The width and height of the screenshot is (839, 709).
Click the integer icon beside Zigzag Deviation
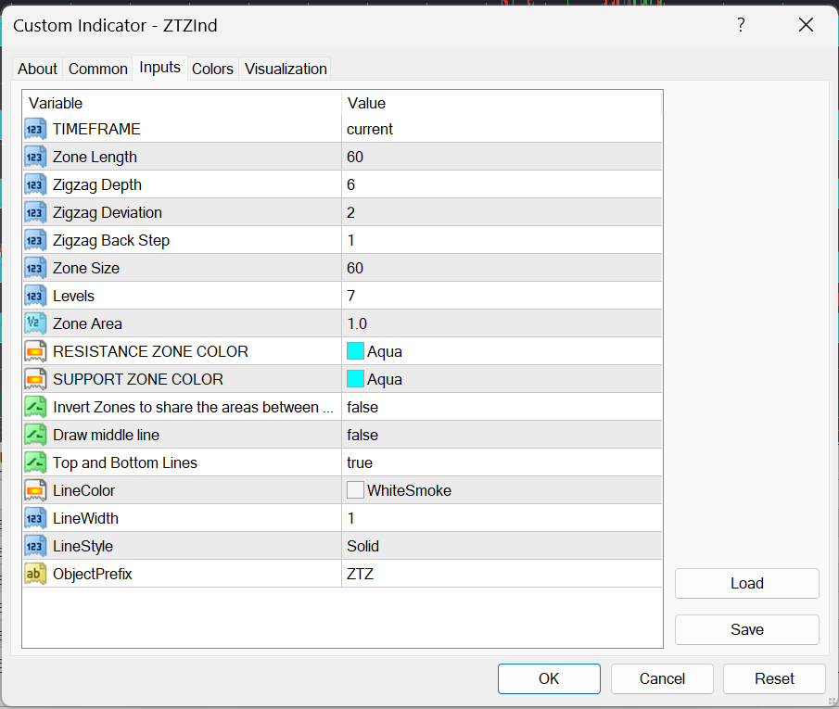point(35,212)
